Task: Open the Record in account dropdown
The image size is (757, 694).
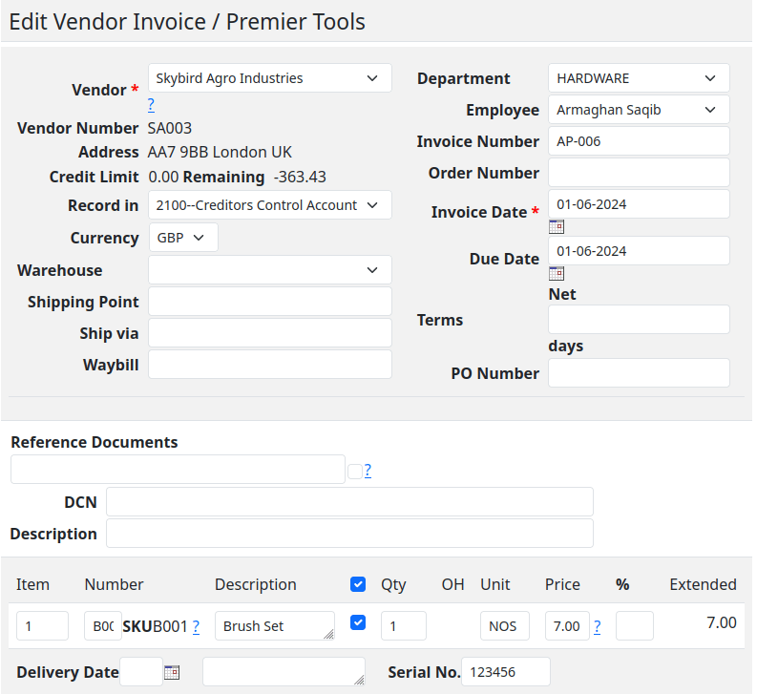Action: tap(270, 205)
